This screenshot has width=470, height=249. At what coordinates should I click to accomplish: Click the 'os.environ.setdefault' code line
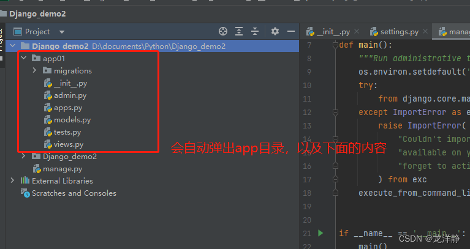click(414, 72)
